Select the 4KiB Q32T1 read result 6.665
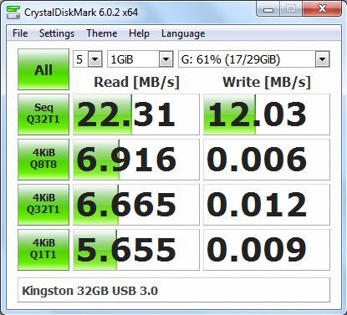This screenshot has height=315, width=347. coord(136,205)
